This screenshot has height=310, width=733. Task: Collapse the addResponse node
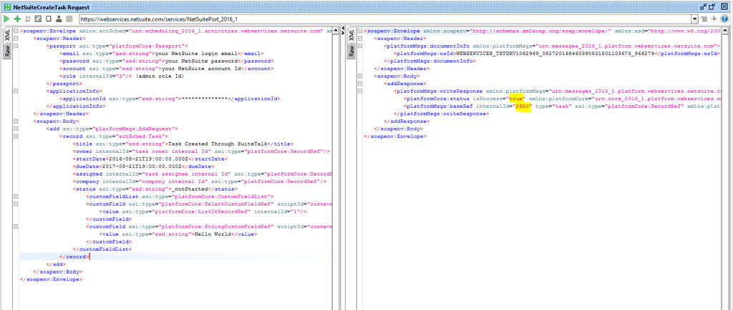359,84
